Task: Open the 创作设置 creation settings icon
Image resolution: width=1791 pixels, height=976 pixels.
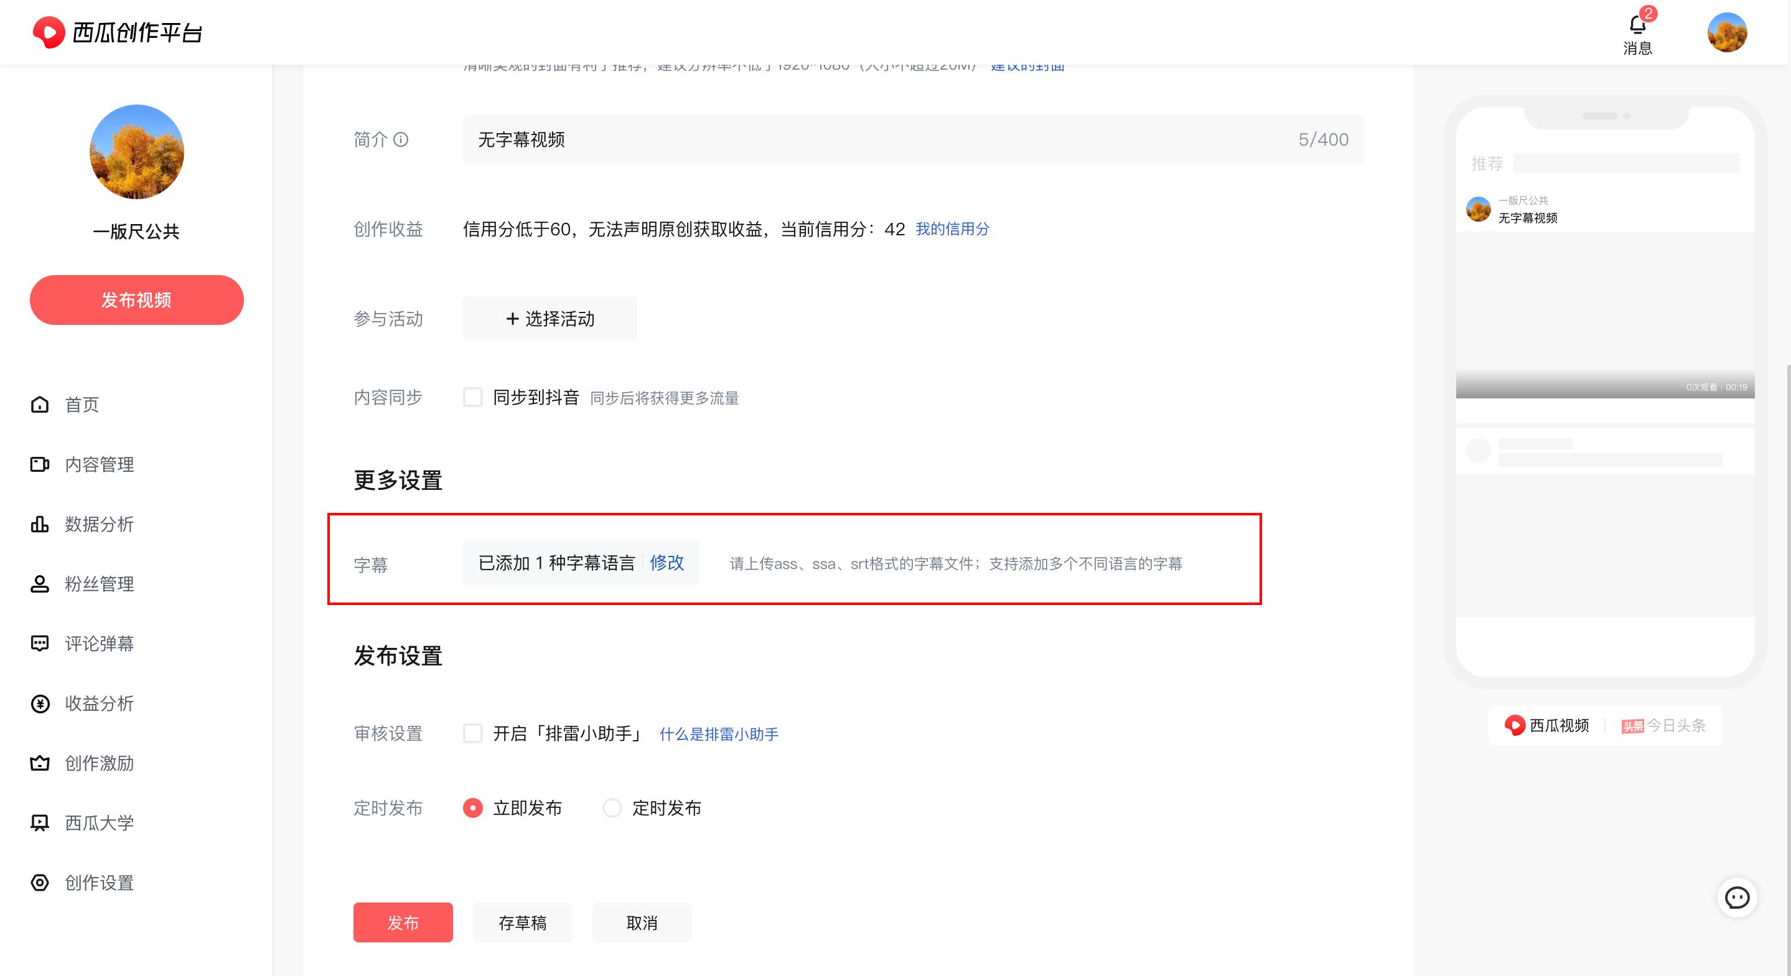Action: coord(40,883)
